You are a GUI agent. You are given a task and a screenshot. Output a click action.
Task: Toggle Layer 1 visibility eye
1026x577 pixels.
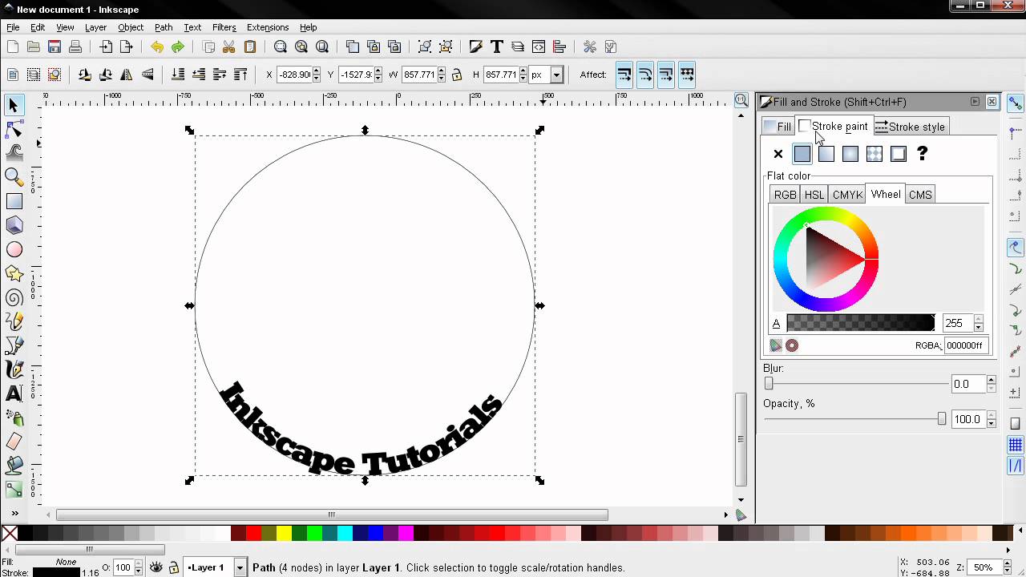(156, 567)
